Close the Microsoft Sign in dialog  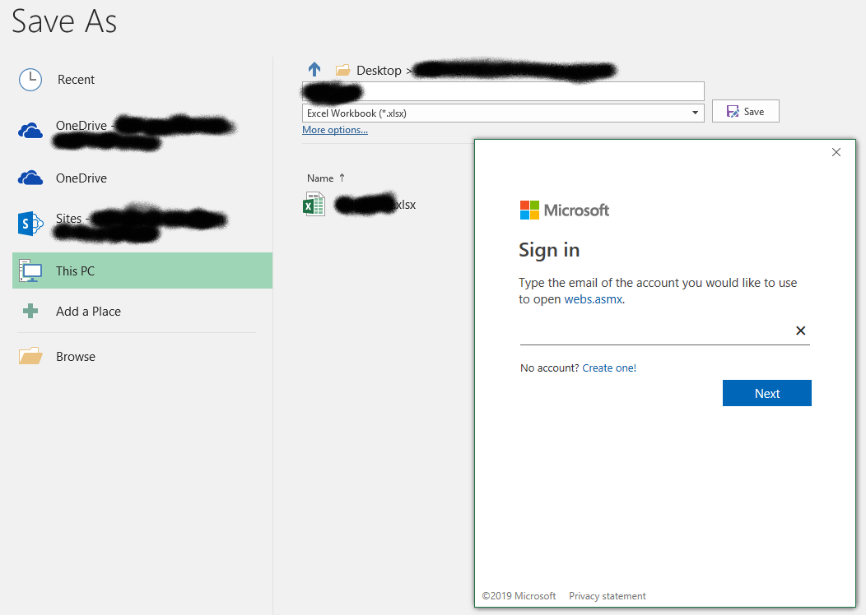click(836, 152)
